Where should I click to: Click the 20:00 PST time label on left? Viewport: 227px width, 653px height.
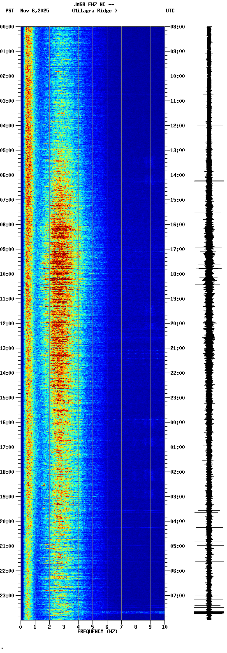pyautogui.click(x=7, y=521)
